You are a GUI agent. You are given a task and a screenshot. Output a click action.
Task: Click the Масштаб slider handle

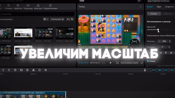click(x=158, y=30)
